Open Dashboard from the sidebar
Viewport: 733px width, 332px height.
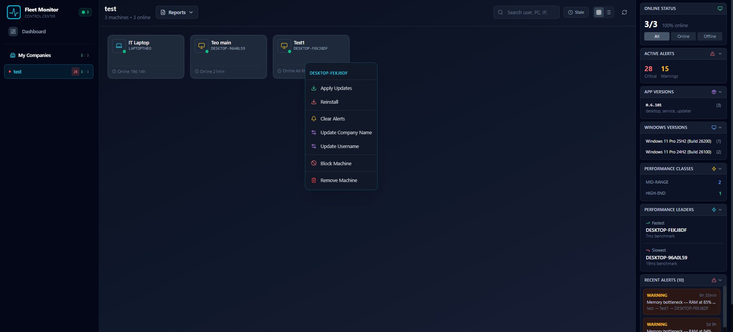point(49,32)
